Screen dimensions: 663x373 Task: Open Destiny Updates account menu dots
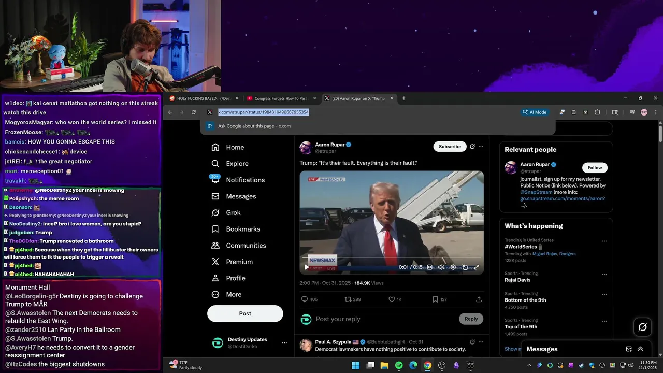[284, 343]
